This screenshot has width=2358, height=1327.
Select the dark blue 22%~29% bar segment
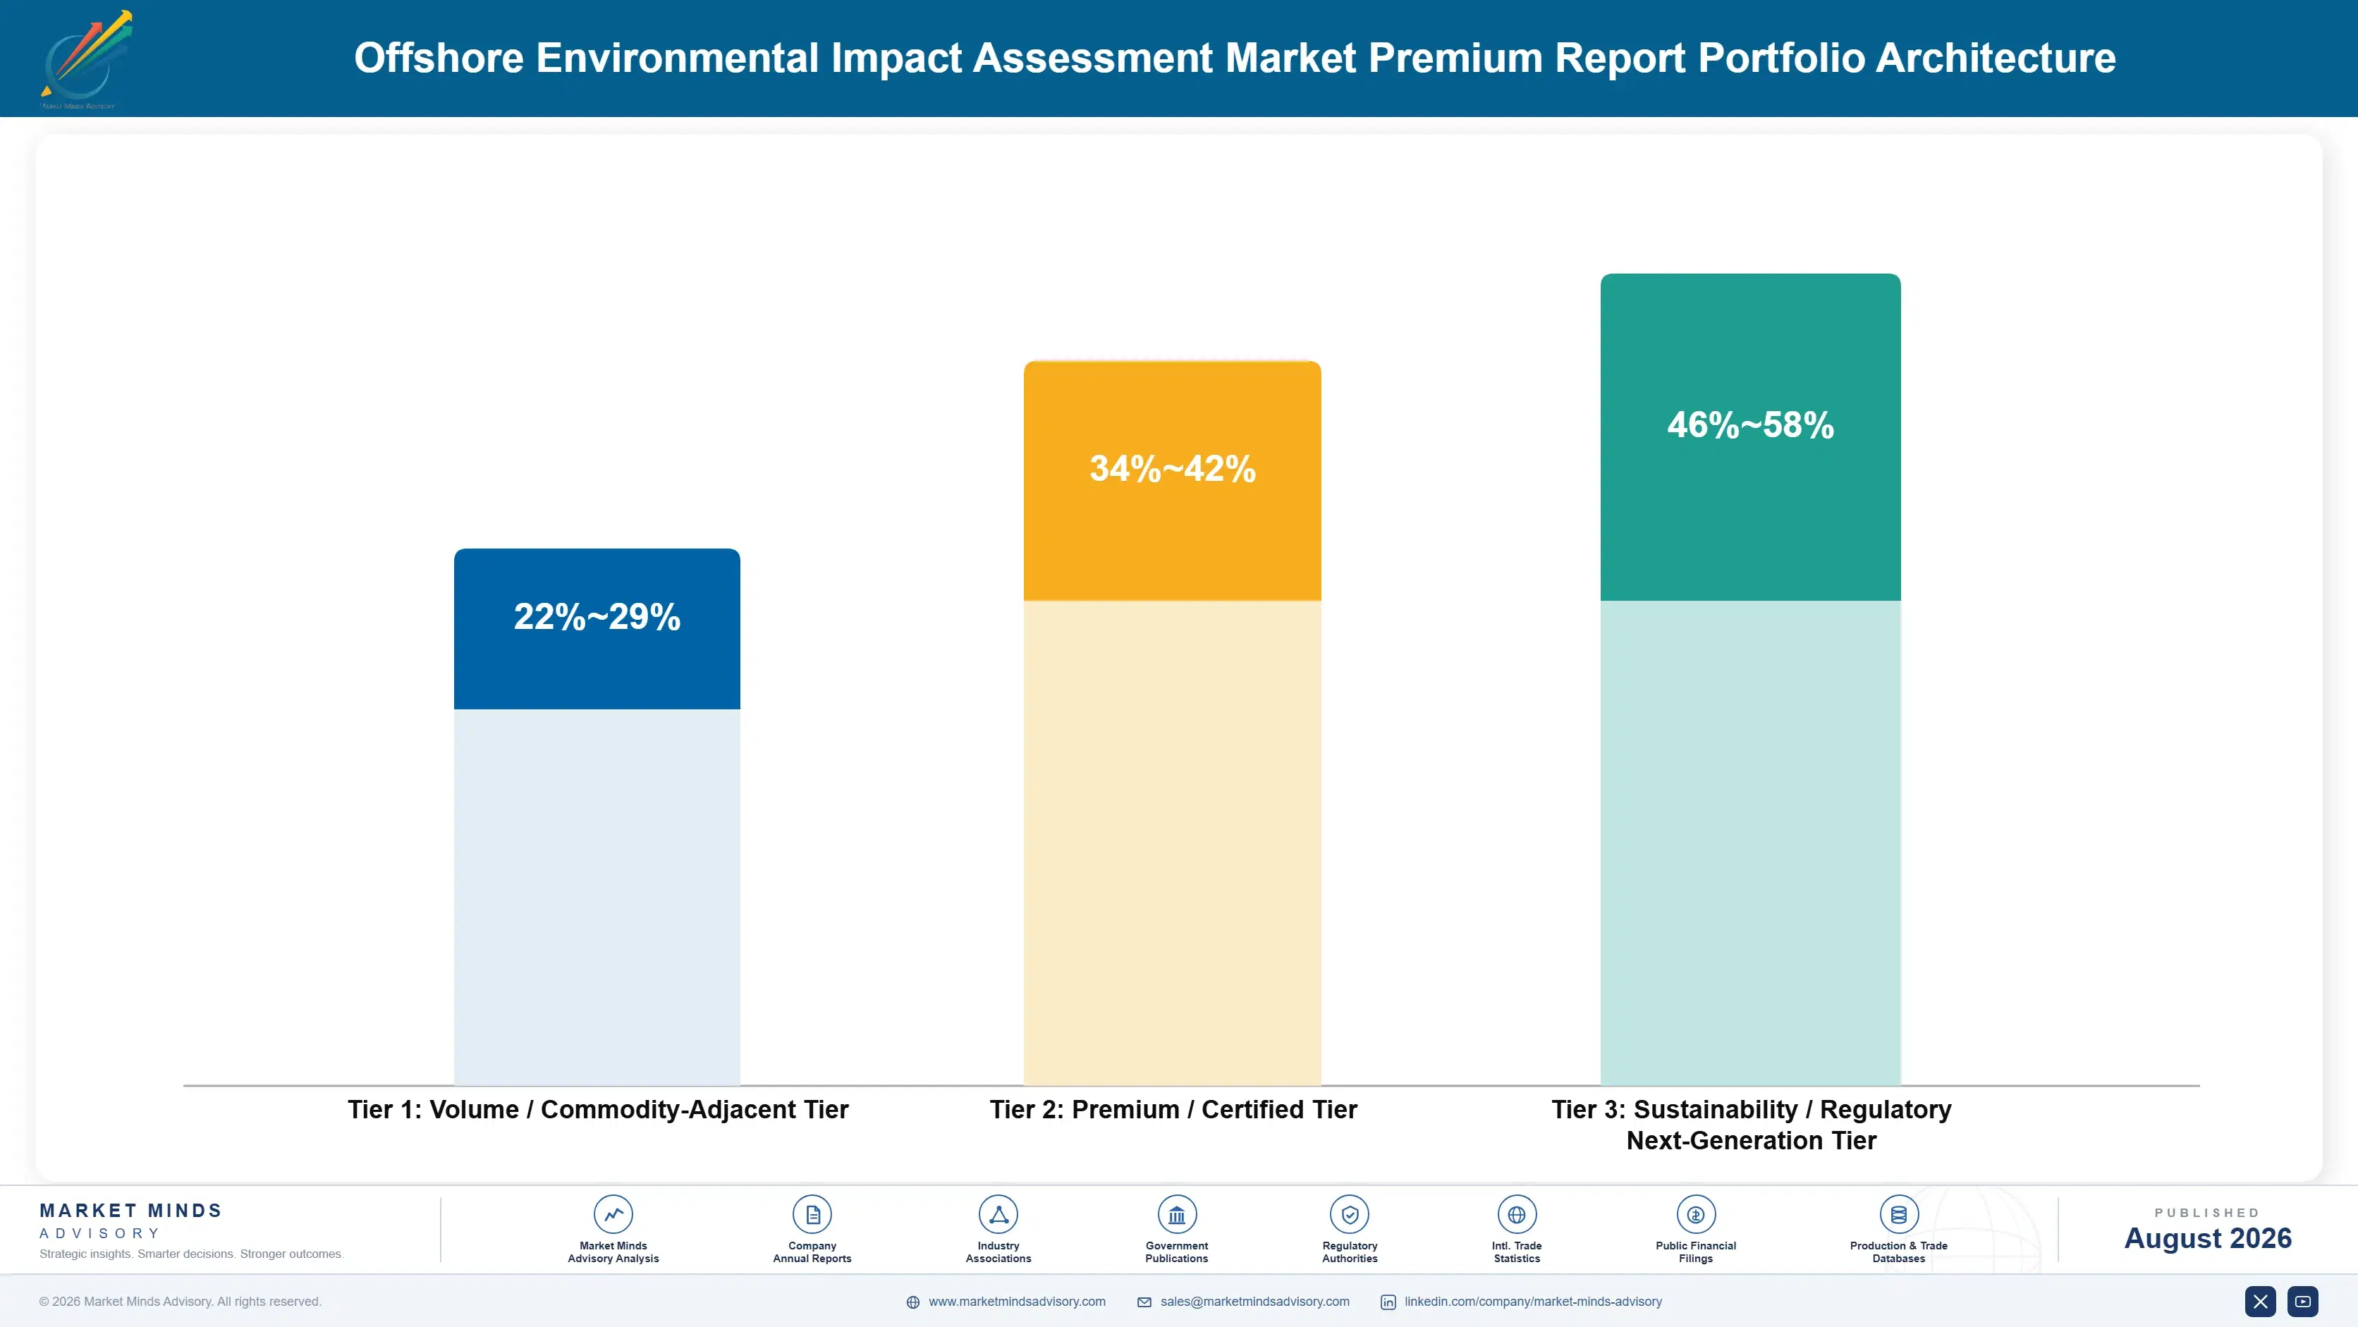pos(597,629)
